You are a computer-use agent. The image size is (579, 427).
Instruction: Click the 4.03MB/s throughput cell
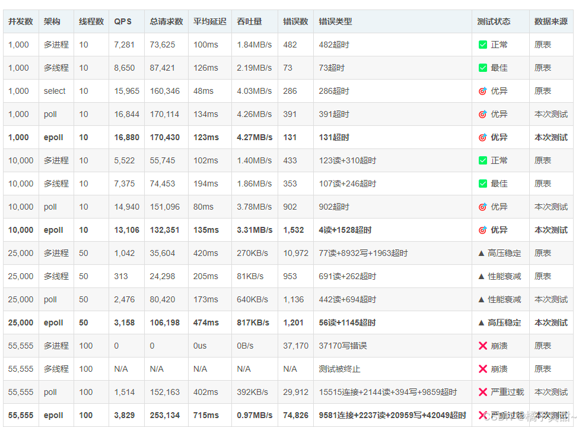pos(254,91)
